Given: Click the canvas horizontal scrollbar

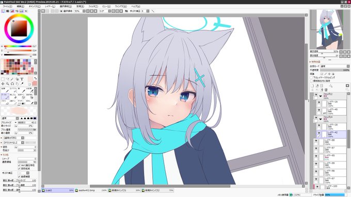Looking at the screenshot, I should (x=160, y=186).
